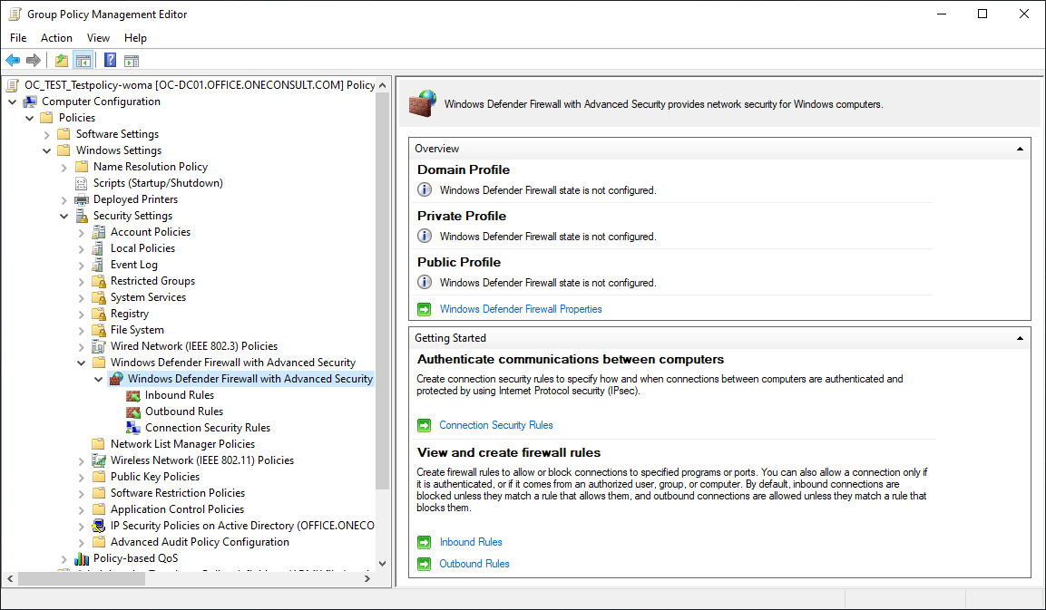This screenshot has width=1046, height=610.
Task: Open Windows Defender Firewall Properties link
Action: [521, 309]
